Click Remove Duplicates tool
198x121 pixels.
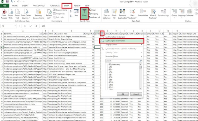pos(122,14)
